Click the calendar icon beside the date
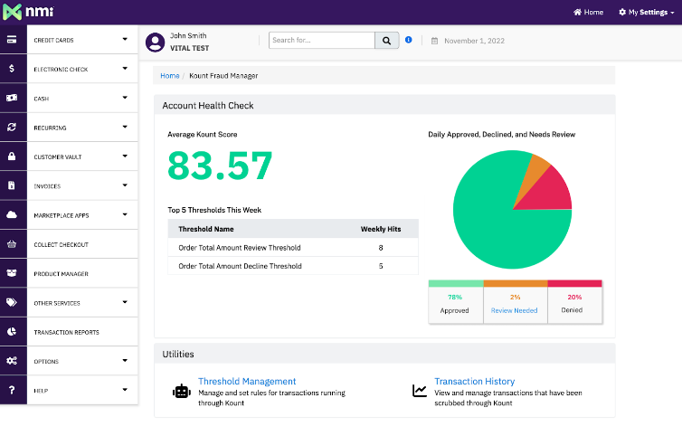The image size is (682, 436). point(434,41)
